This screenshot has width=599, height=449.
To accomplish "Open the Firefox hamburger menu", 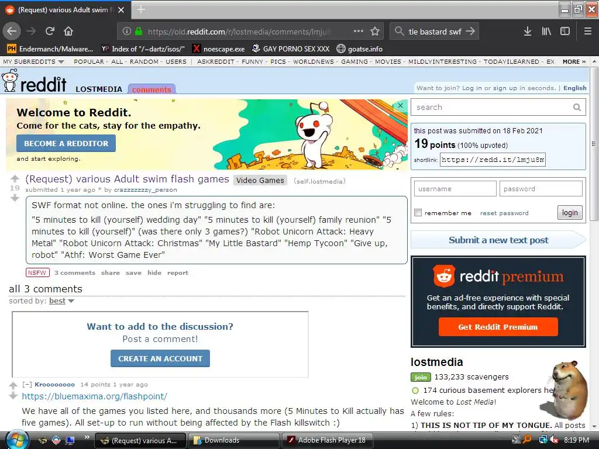I will click(x=588, y=32).
